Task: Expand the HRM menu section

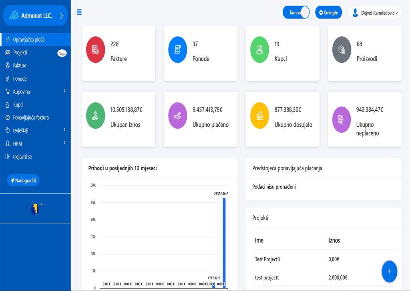Action: point(35,144)
